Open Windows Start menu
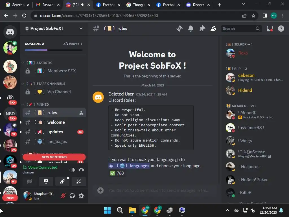Screen dimensions: 289x217 coord(107,210)
